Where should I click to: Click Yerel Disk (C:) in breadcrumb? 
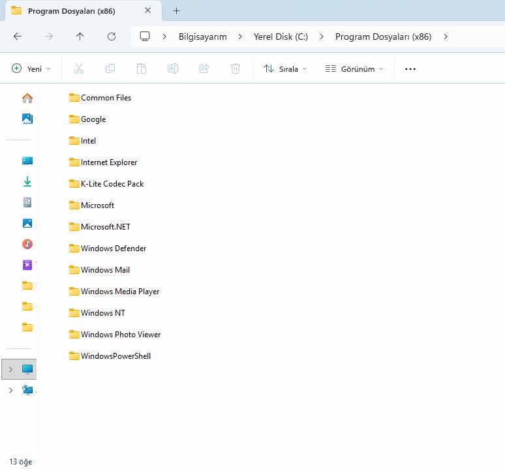tap(281, 37)
